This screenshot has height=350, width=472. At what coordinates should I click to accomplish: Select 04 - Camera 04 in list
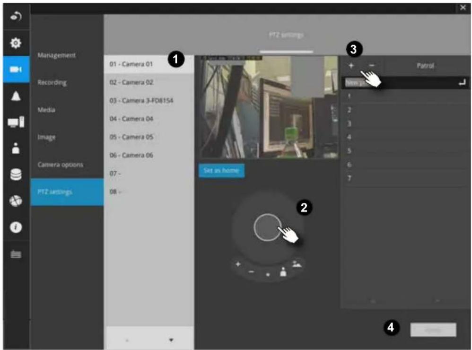[x=149, y=119]
